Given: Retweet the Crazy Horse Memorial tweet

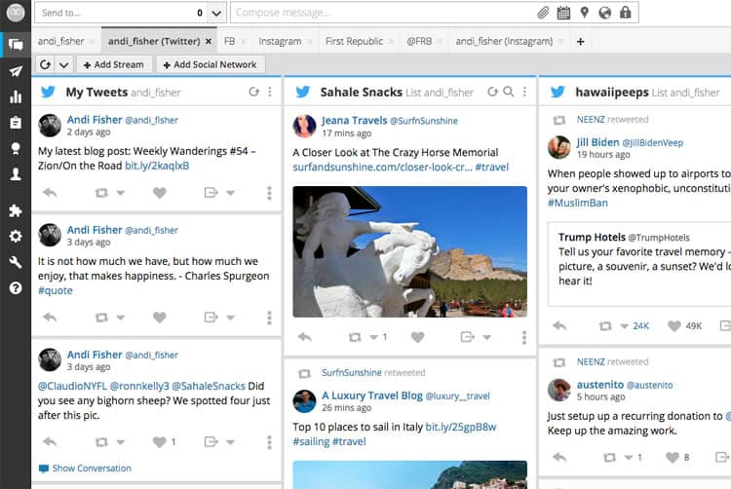Looking at the screenshot, I should coord(355,337).
